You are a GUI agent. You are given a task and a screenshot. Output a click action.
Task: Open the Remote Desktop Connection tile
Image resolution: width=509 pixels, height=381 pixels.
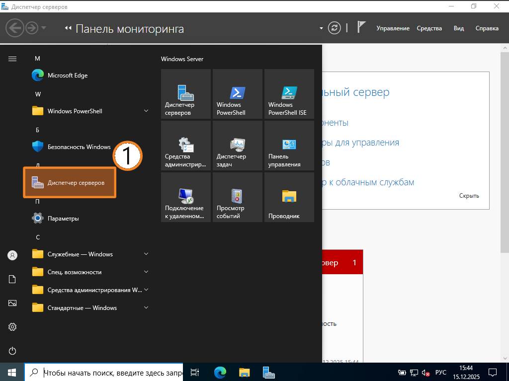pos(185,198)
